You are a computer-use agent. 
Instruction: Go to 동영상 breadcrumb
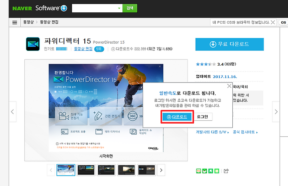click(28, 22)
